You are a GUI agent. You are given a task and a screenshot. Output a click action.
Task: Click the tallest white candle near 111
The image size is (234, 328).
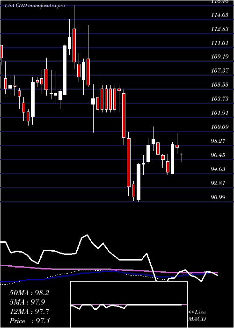tap(65, 70)
